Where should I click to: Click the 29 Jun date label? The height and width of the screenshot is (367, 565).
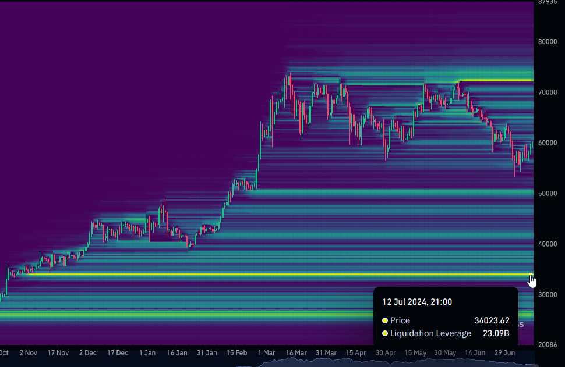[504, 353]
